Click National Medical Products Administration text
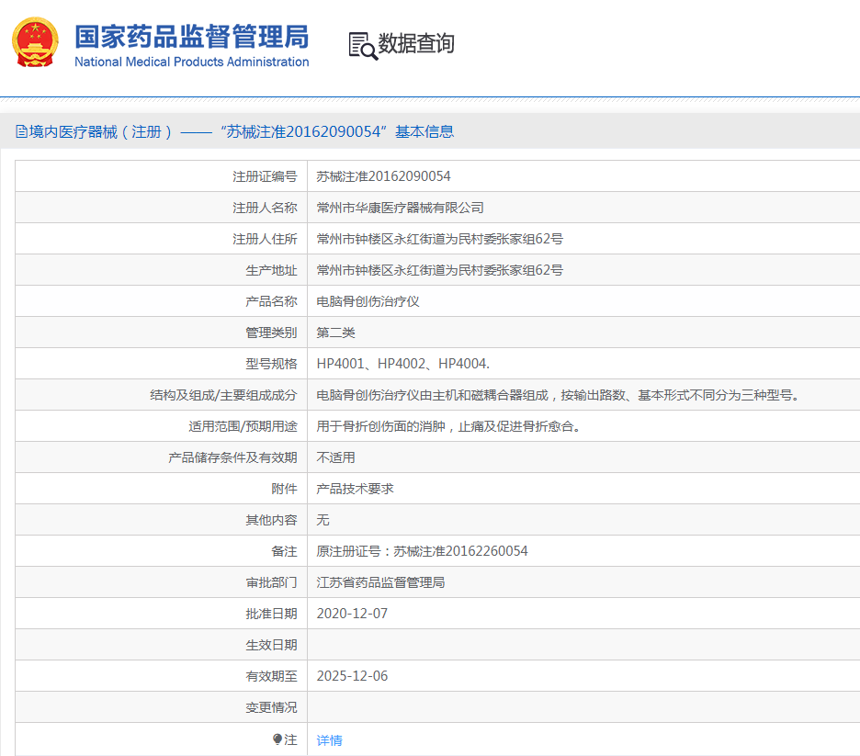Image resolution: width=860 pixels, height=756 pixels. [192, 62]
